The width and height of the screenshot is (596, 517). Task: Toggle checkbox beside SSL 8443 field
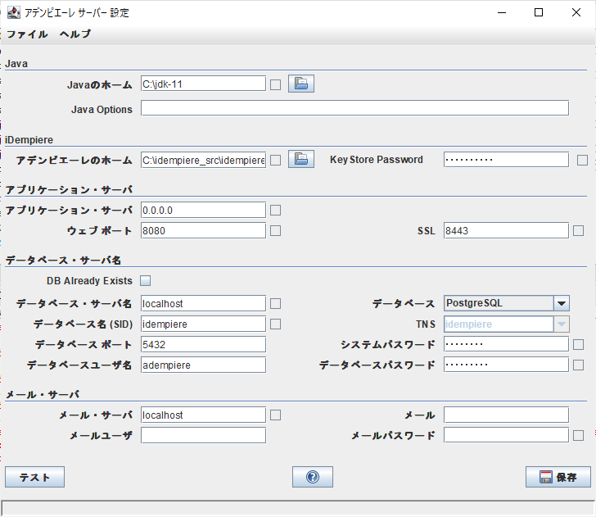(x=579, y=231)
